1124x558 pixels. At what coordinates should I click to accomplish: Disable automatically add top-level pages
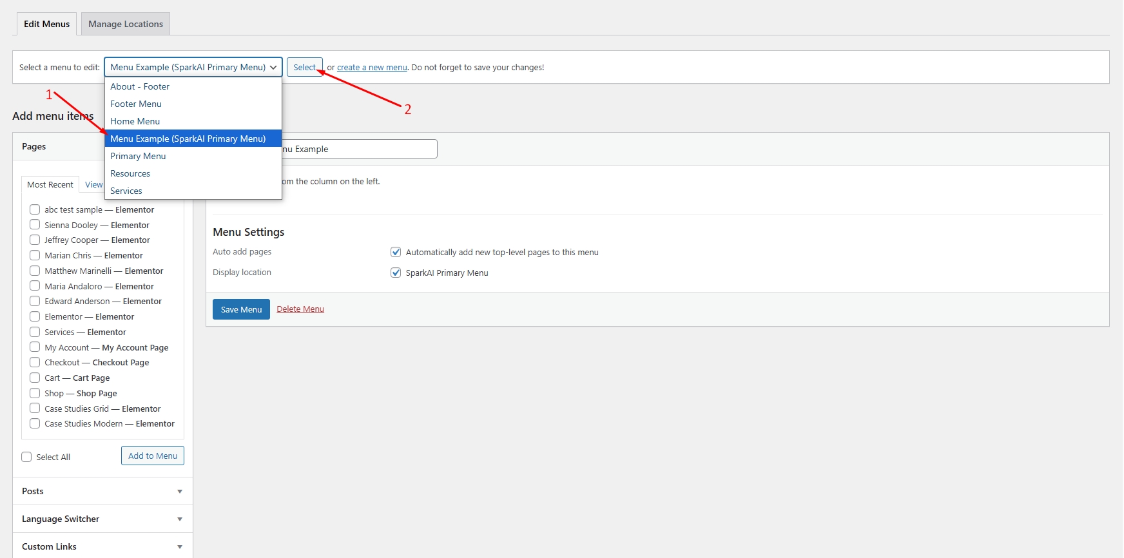[396, 252]
